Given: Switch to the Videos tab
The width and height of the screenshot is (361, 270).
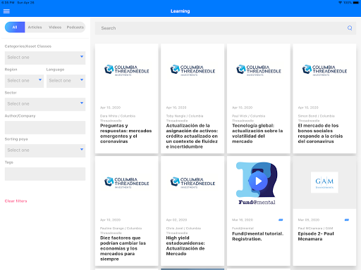Looking at the screenshot, I should pos(55,27).
